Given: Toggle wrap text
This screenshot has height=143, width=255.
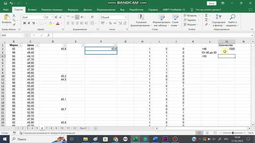Looking at the screenshot, I should (x=92, y=17).
